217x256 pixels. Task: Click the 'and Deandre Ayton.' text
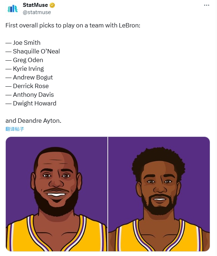[x=33, y=121]
